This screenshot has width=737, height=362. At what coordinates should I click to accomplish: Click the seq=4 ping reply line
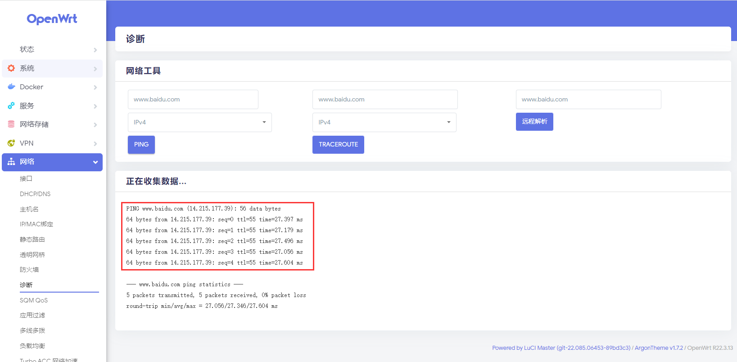point(214,263)
